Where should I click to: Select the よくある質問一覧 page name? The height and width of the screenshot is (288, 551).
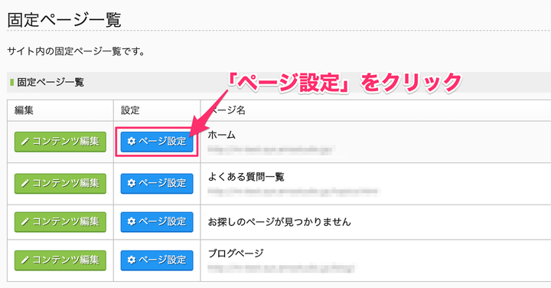pos(246,176)
